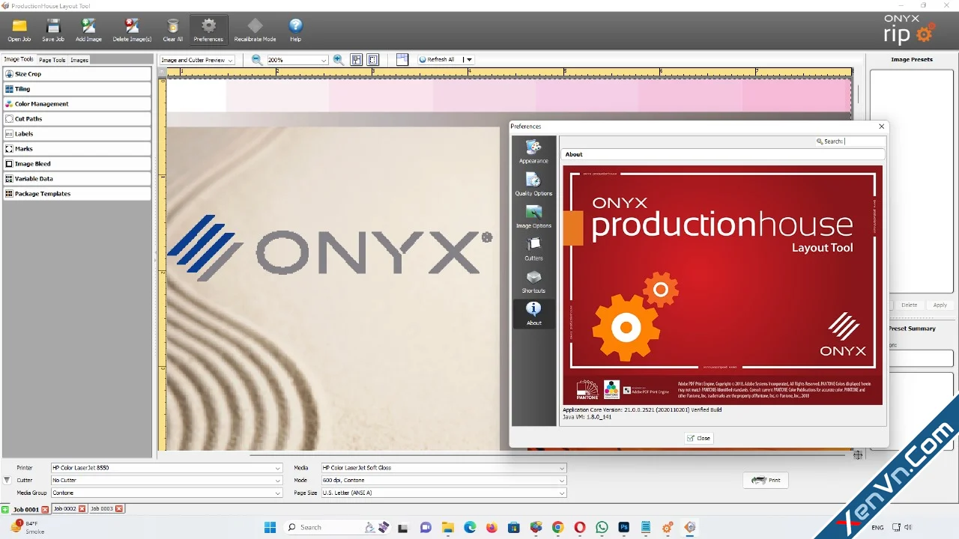The height and width of the screenshot is (539, 959).
Task: Open the Refresh All dropdown arrow
Action: (x=469, y=60)
